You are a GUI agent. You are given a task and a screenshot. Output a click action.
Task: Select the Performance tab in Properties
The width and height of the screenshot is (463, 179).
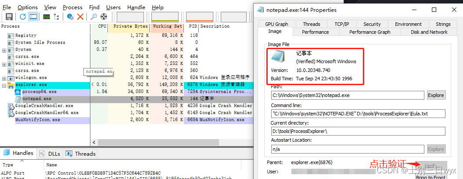click(316, 32)
